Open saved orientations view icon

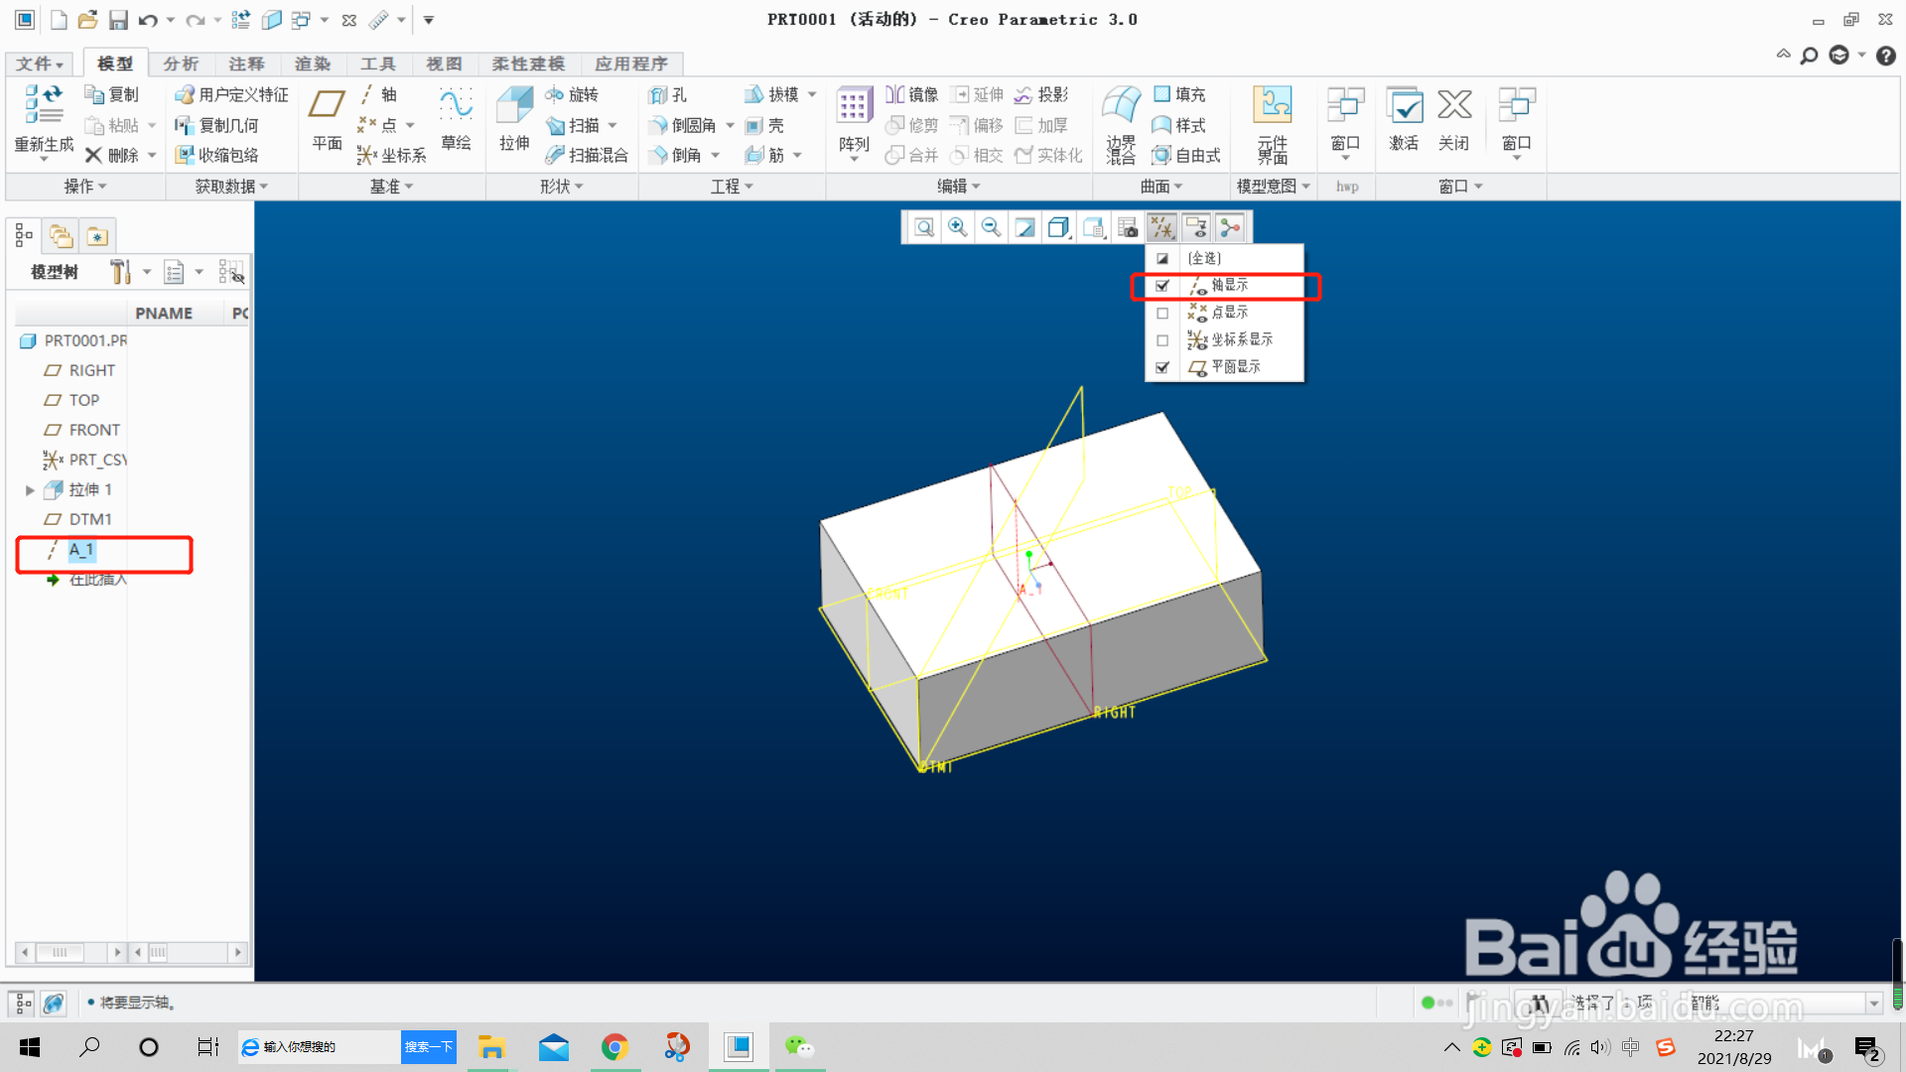coord(1094,228)
